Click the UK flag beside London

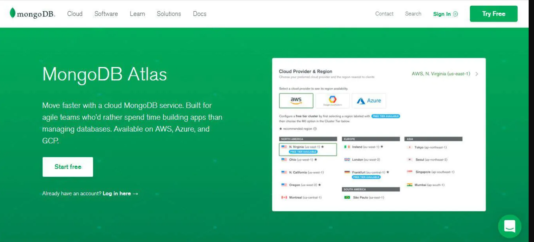[x=347, y=160]
